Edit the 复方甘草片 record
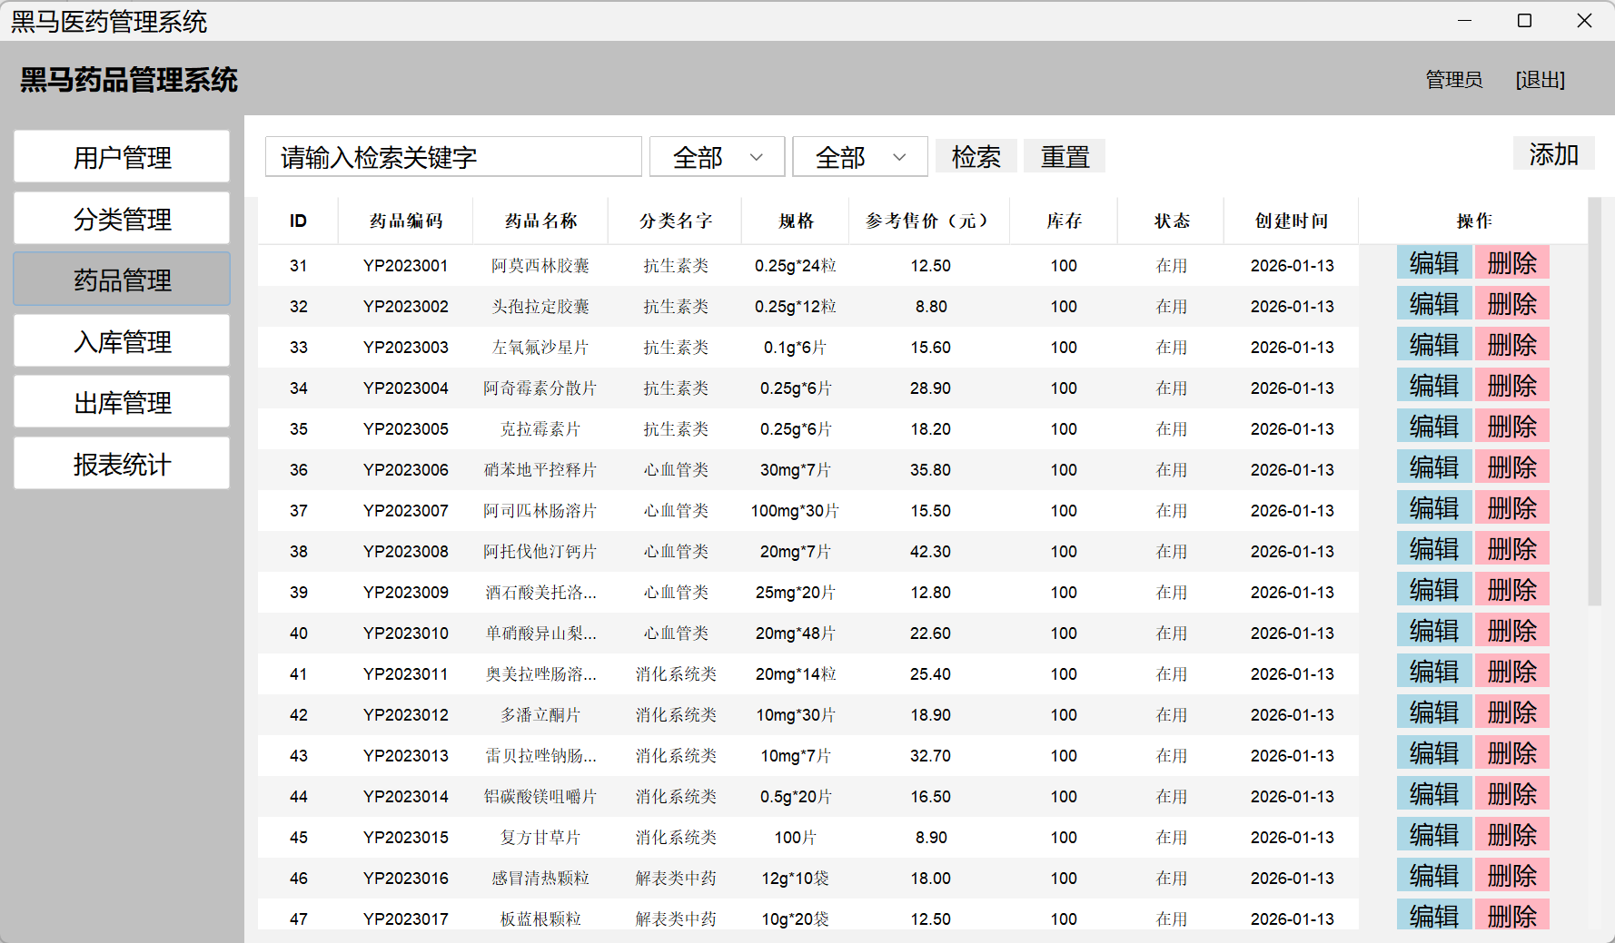Viewport: 1615px width, 943px height. (x=1434, y=835)
